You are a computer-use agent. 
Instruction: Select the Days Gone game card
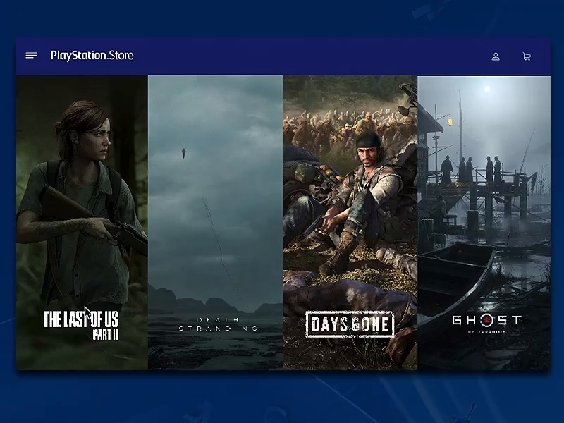coord(350,223)
